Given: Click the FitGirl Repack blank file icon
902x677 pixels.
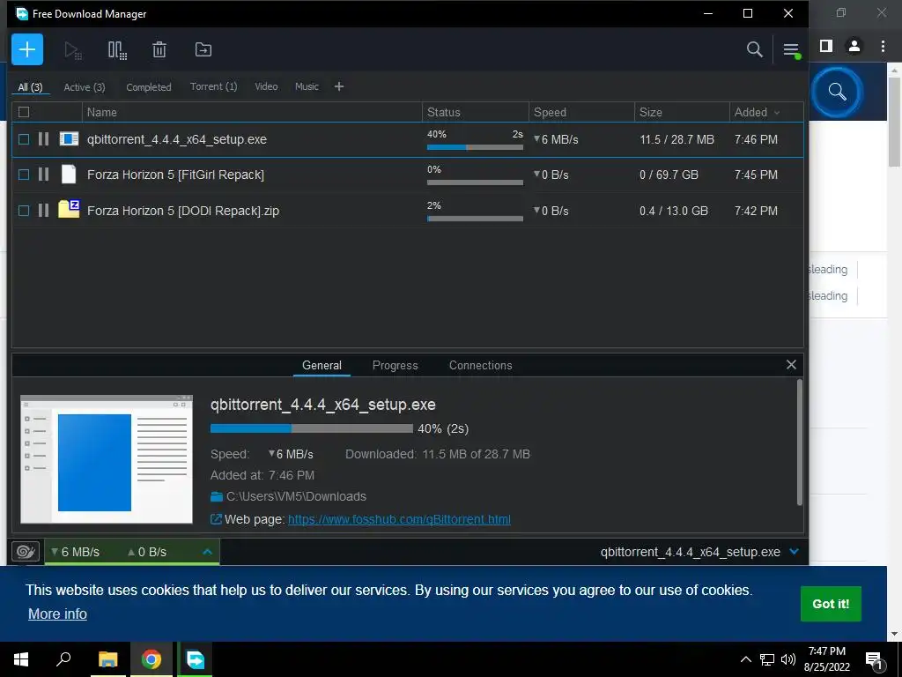Looking at the screenshot, I should 69,174.
